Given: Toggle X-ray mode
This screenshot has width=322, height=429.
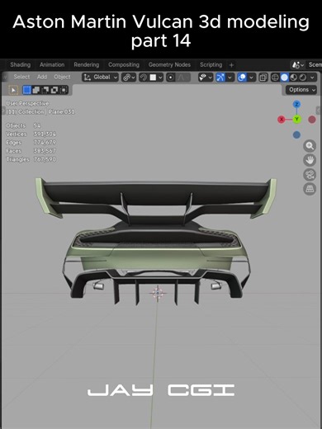Looking at the screenshot, I should click(x=263, y=78).
